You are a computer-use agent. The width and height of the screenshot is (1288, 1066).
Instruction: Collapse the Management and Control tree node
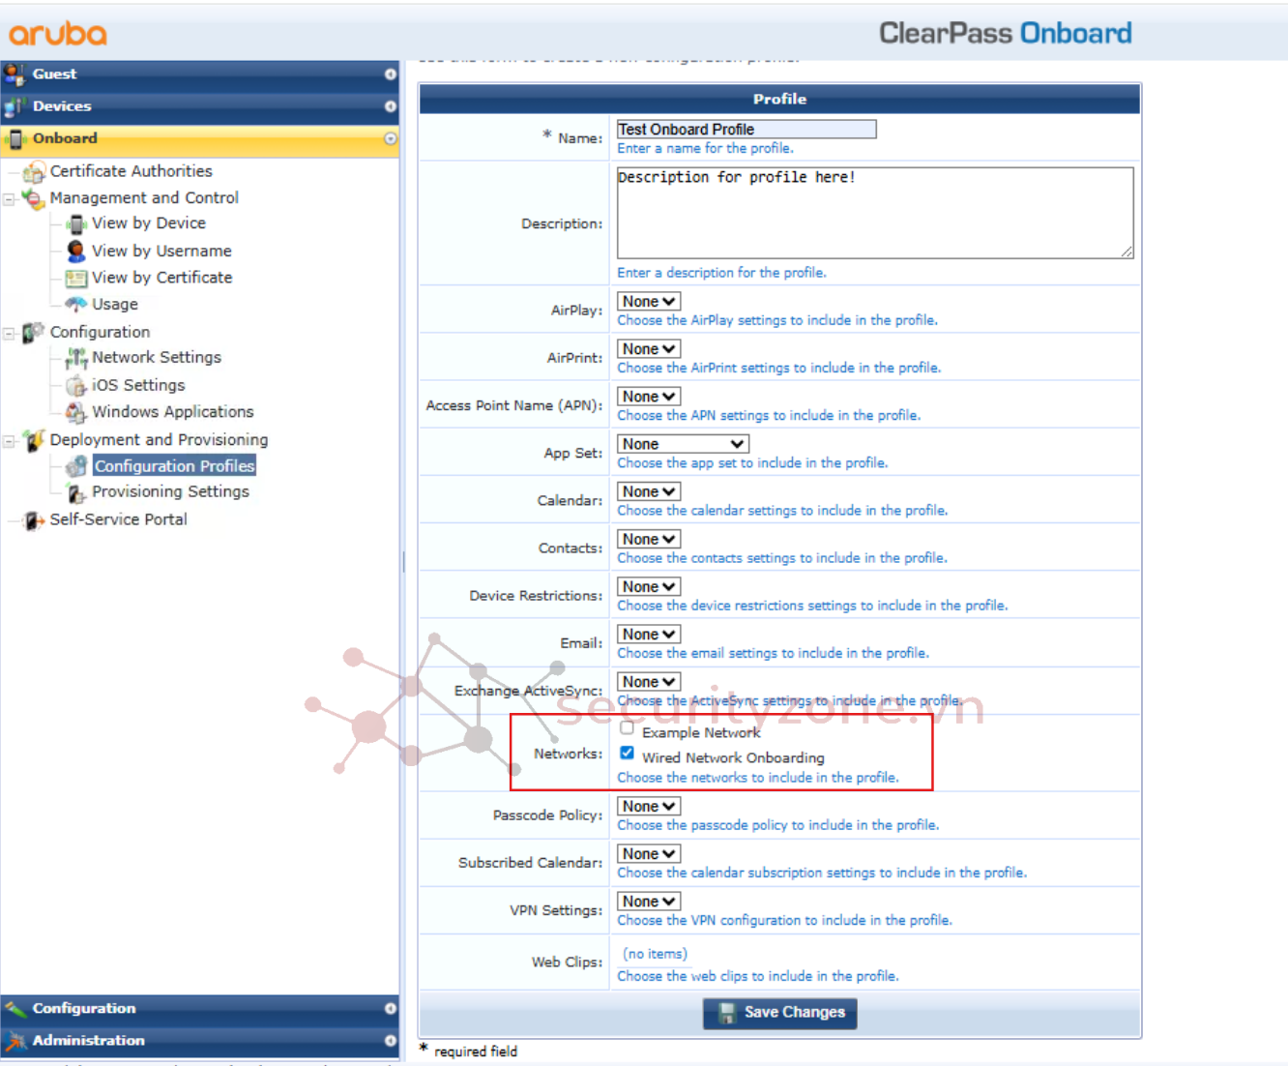[10, 199]
